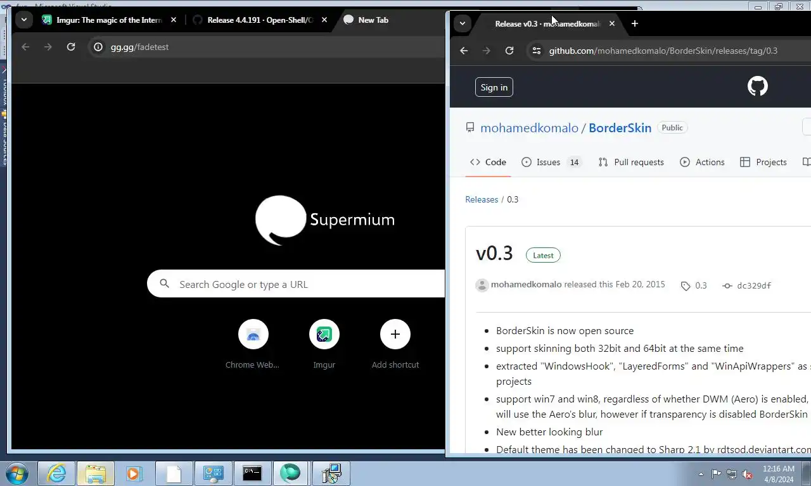The width and height of the screenshot is (811, 486).
Task: Open the BorderSkin repository link
Action: tap(620, 128)
